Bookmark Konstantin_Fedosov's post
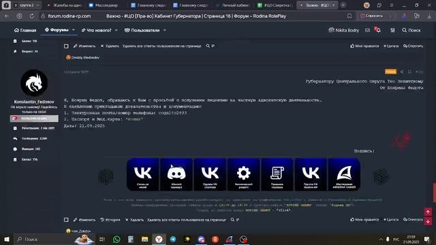436x245 pixels. point(409,72)
